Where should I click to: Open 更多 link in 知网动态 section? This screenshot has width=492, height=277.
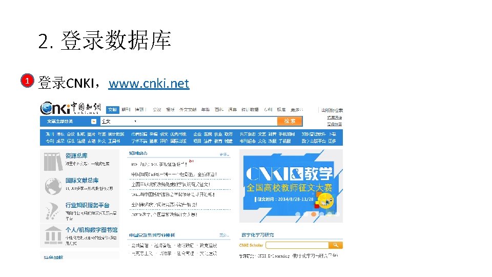pyautogui.click(x=224, y=154)
